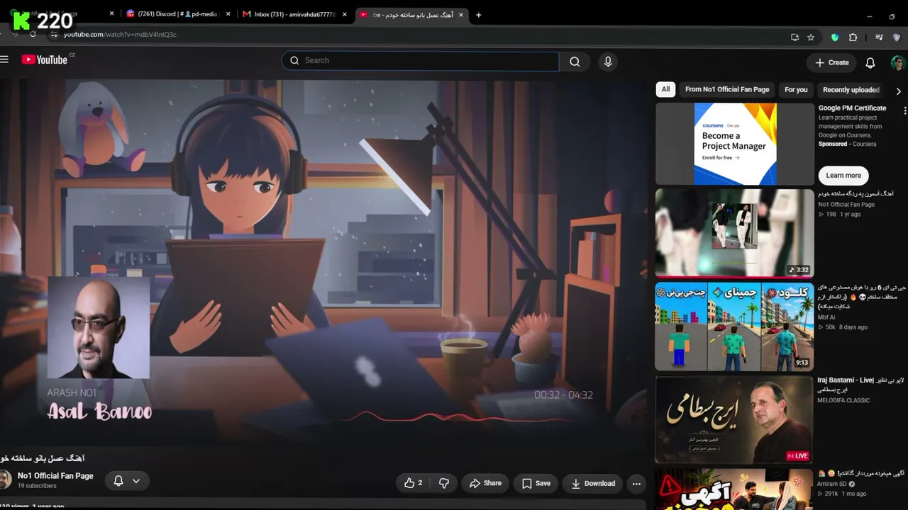Open the browser extensions puzzle menu
908x510 pixels.
coord(853,37)
